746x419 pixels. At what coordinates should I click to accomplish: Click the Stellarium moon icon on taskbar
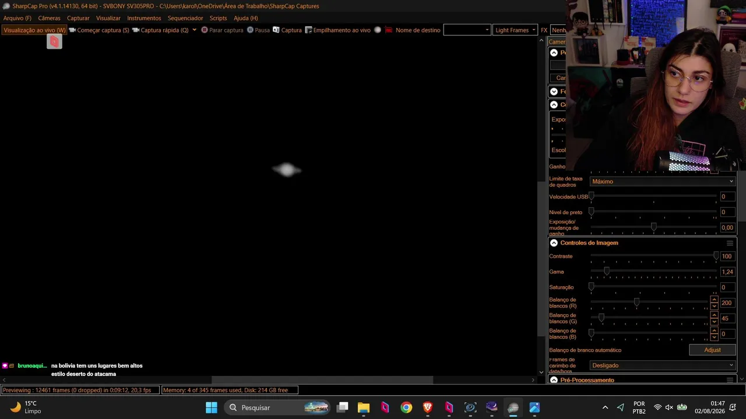pyautogui.click(x=492, y=407)
